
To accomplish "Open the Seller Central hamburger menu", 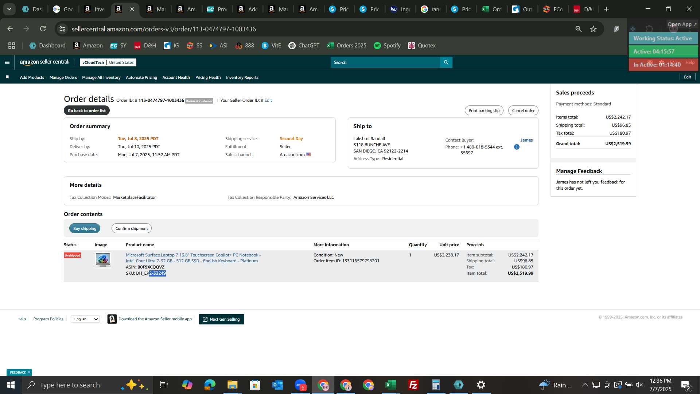I will click(7, 62).
